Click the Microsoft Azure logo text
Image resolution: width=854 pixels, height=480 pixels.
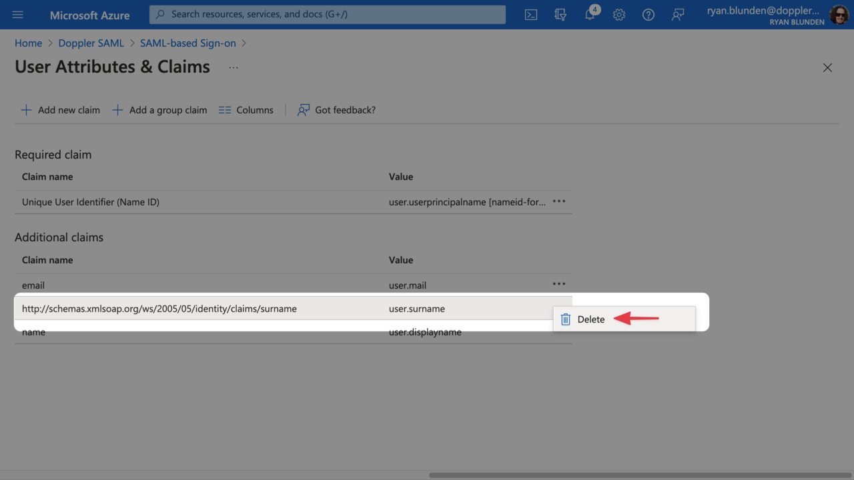coord(90,15)
